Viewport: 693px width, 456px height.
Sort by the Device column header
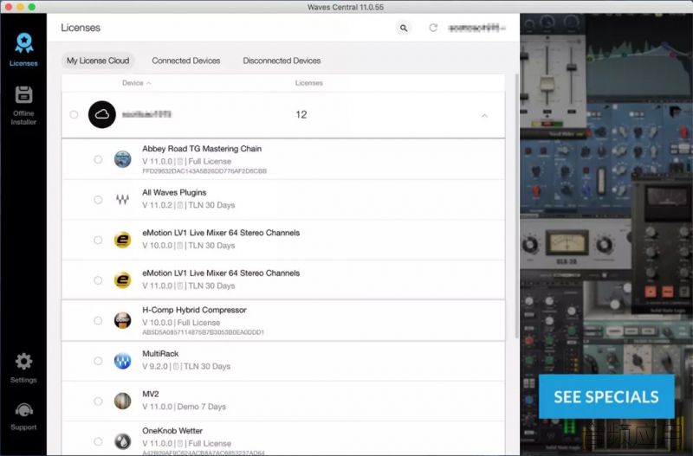point(136,83)
